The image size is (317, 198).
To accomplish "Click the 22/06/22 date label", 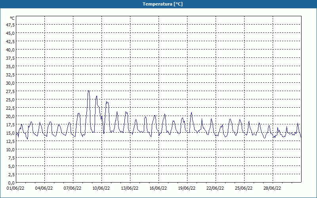I will (x=215, y=188).
